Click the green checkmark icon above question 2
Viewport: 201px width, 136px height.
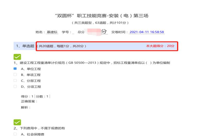tap(17, 122)
